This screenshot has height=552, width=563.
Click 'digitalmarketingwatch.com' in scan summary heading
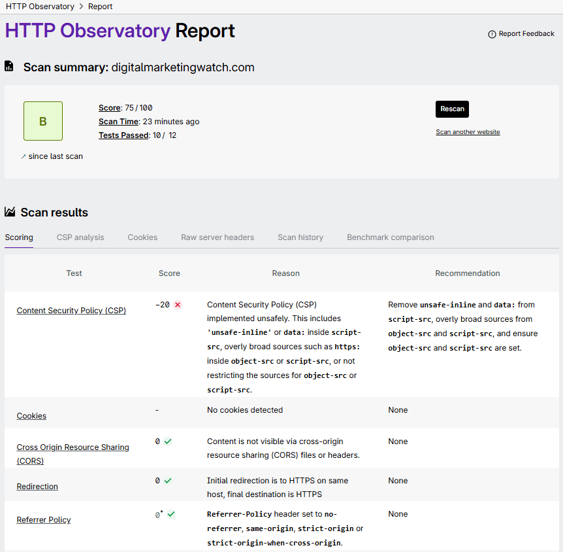(183, 67)
